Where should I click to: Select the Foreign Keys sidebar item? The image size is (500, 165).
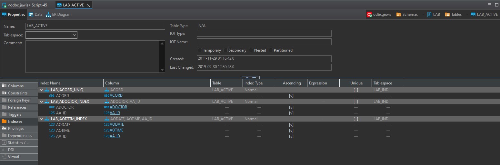(19, 100)
